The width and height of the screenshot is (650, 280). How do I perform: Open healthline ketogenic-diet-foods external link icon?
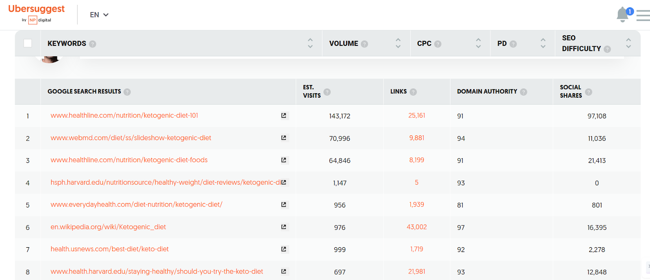coord(284,160)
